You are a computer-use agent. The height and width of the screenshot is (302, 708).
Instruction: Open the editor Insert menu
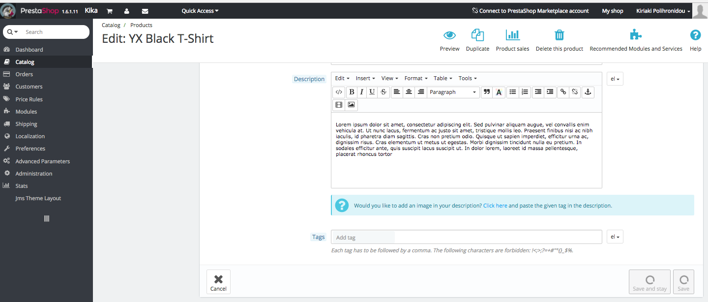click(x=365, y=78)
